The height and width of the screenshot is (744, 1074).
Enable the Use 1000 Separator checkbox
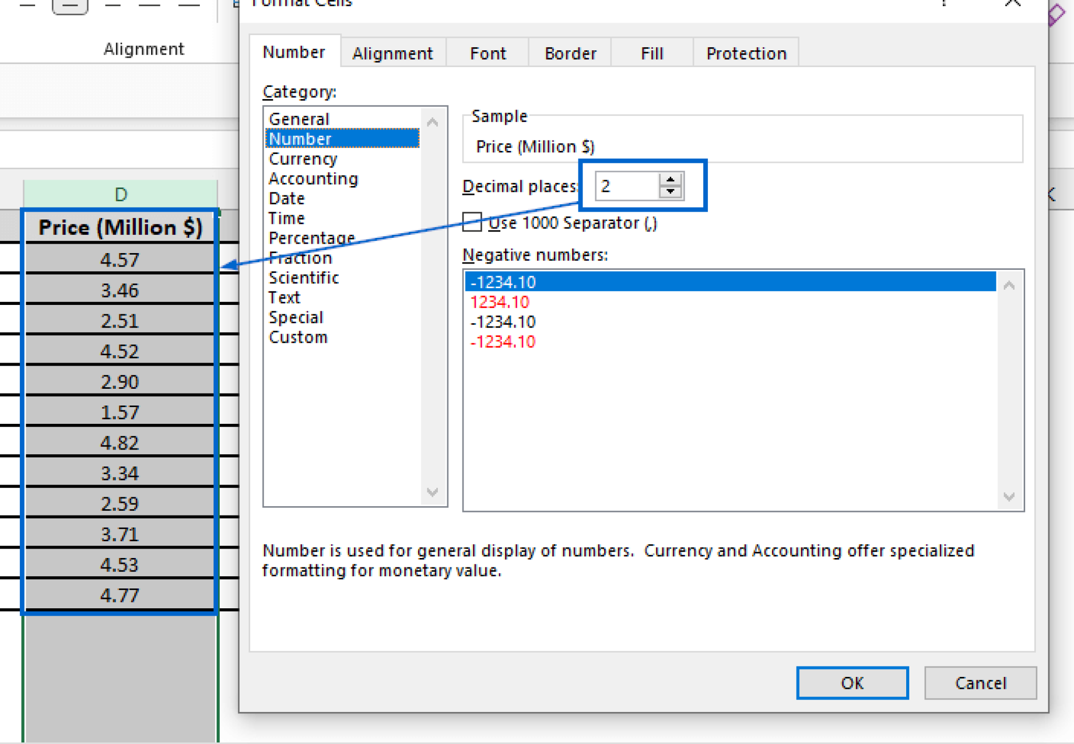472,223
